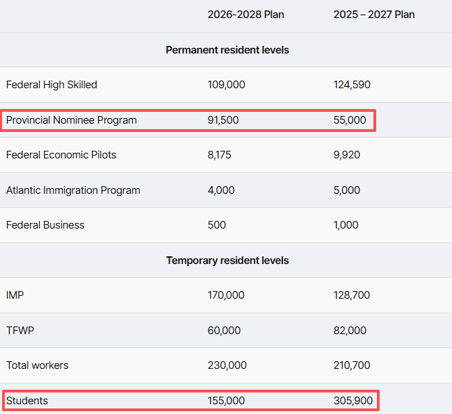
Task: Click the TFWP row label
Action: 20,331
